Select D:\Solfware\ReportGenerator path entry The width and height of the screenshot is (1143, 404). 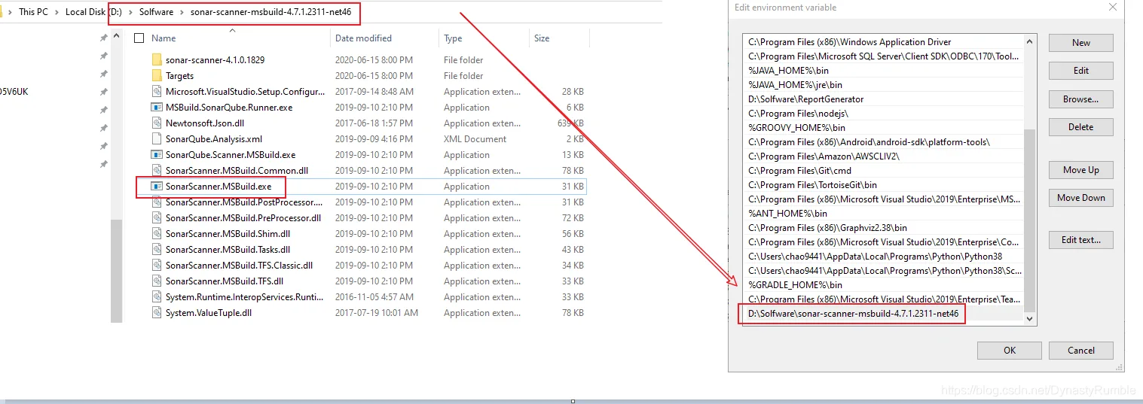click(x=882, y=99)
